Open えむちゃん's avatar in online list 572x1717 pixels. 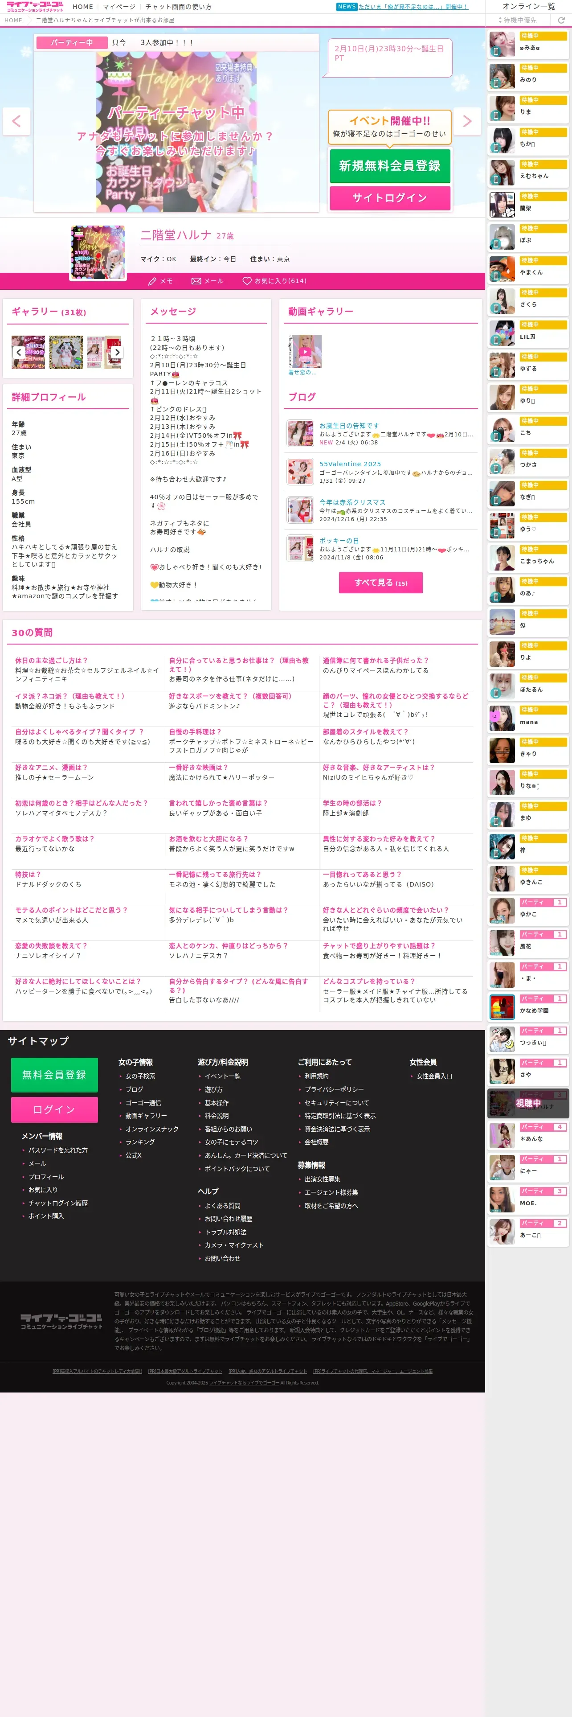tap(502, 173)
